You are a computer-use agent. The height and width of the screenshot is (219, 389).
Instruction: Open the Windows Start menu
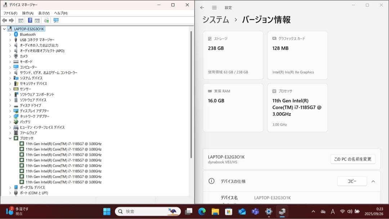click(x=107, y=211)
